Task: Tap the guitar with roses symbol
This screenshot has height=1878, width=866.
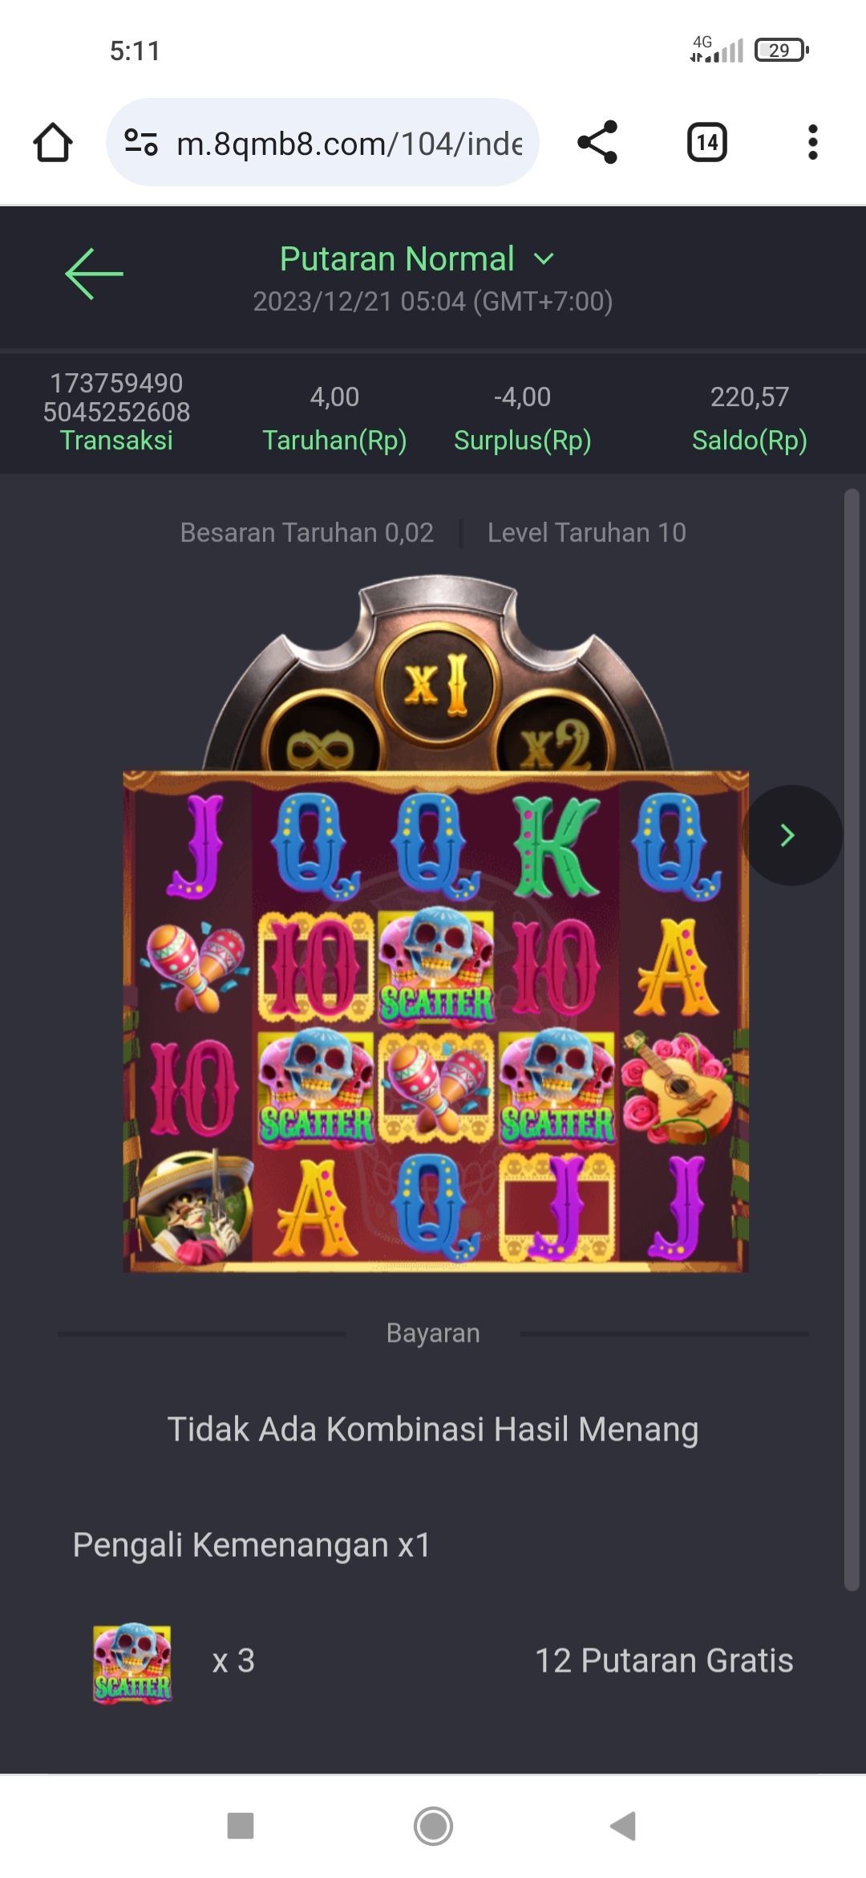Action: (x=678, y=1087)
